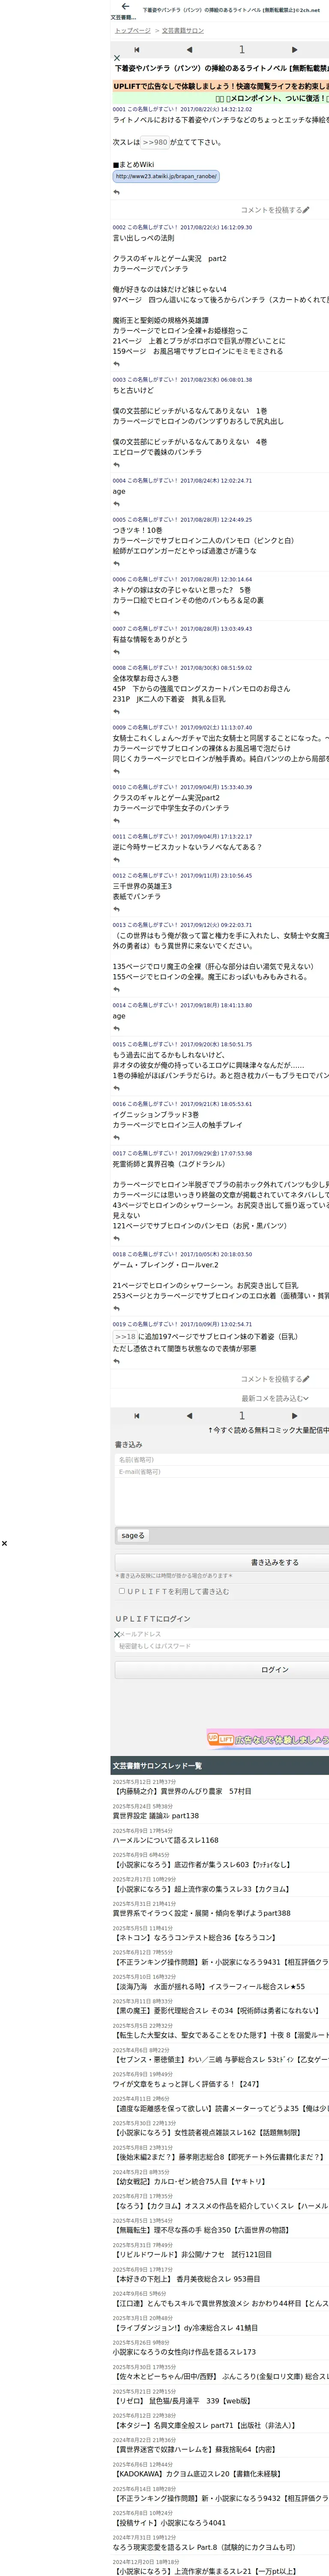Click the reply arrow under post 0010
Viewport: 329px width, 2576px height.
pos(117,821)
